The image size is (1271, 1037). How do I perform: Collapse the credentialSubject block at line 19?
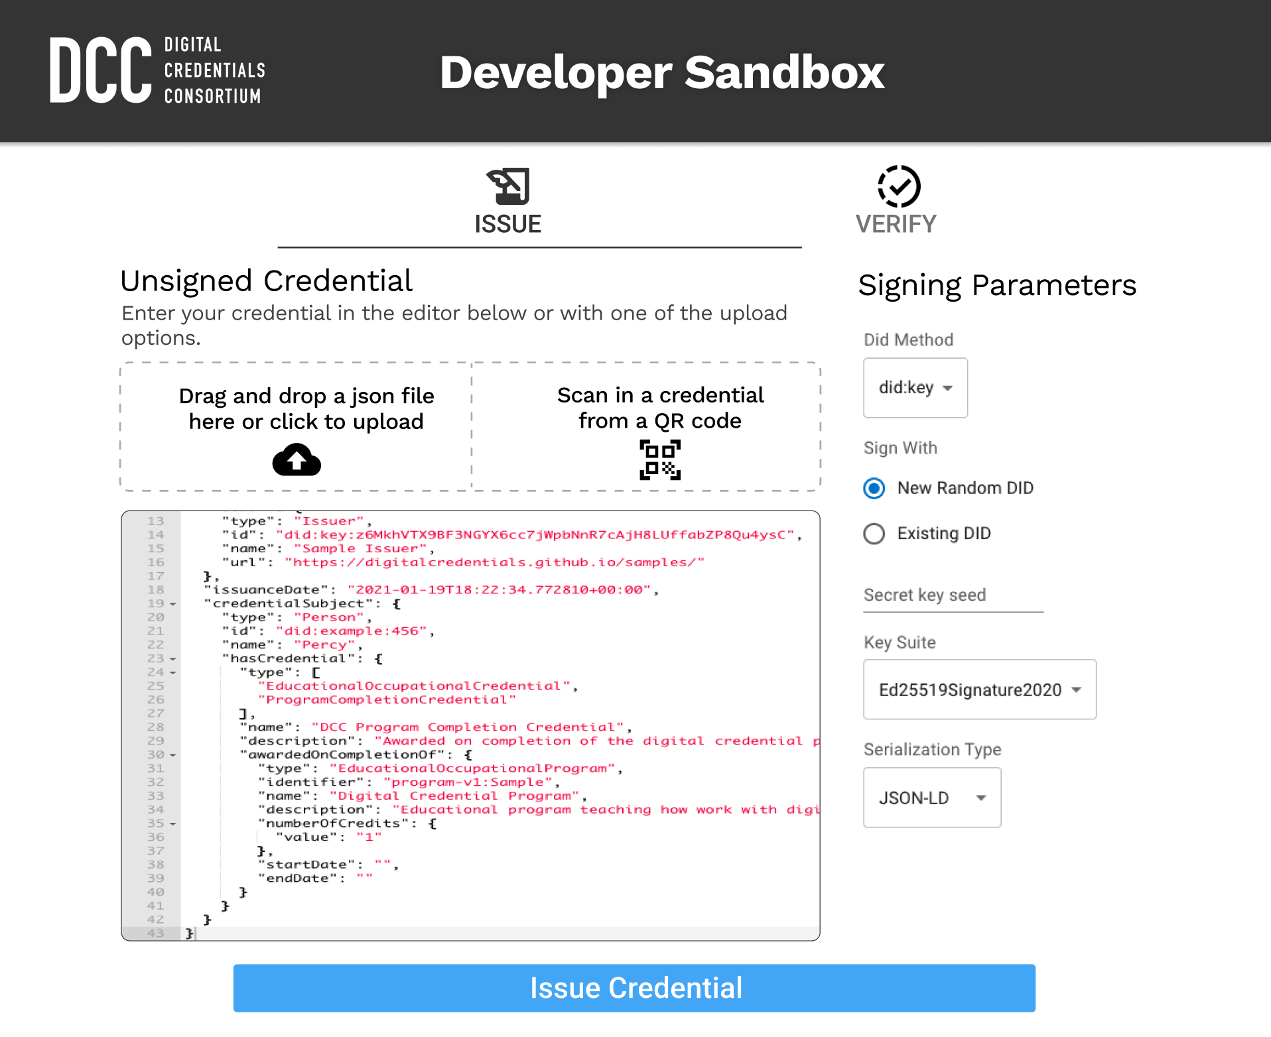172,604
